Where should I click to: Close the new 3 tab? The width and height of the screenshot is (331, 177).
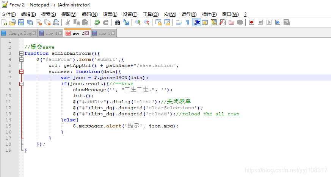pyautogui.click(x=113, y=33)
